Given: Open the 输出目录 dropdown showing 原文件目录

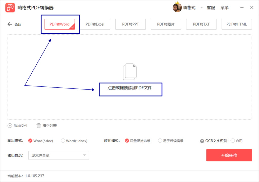Looking at the screenshot, I should 59,155.
